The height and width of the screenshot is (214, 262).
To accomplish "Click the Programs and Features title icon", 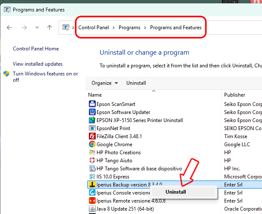I will tap(7, 10).
